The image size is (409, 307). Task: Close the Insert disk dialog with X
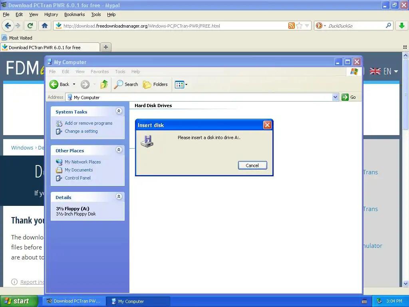tap(267, 125)
